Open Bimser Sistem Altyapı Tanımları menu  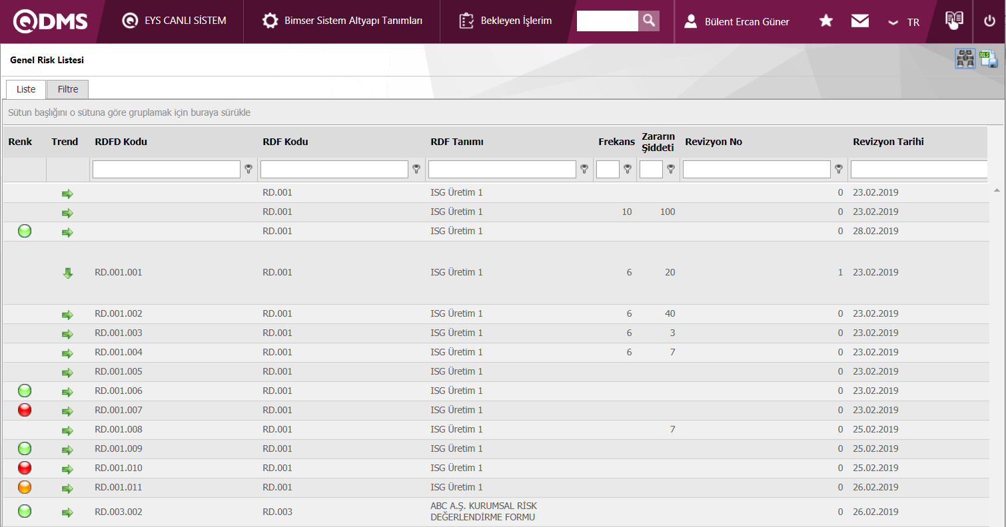(x=344, y=21)
